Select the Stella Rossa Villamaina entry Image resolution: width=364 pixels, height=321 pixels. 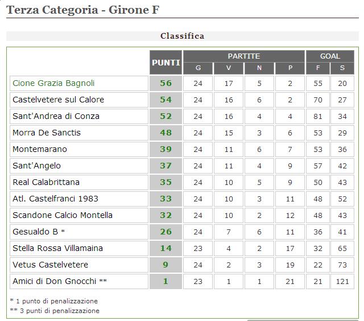[x=57, y=248]
